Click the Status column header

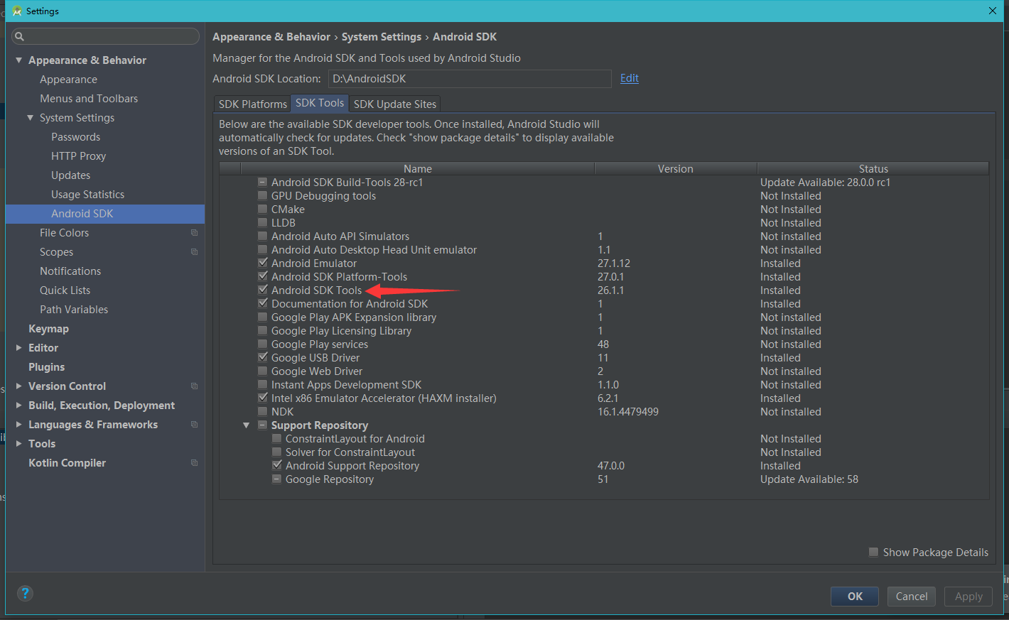(x=873, y=168)
